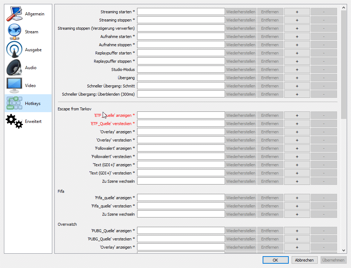Open the Allgemein settings icon

pyautogui.click(x=14, y=14)
